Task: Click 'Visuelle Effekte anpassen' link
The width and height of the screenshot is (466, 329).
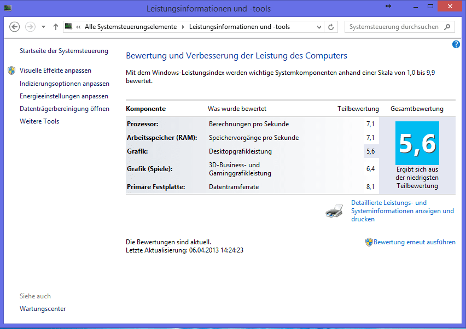Action: pos(55,70)
